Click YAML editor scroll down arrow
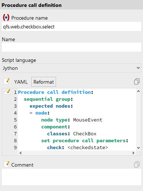143x191 pixels. [x=138, y=148]
